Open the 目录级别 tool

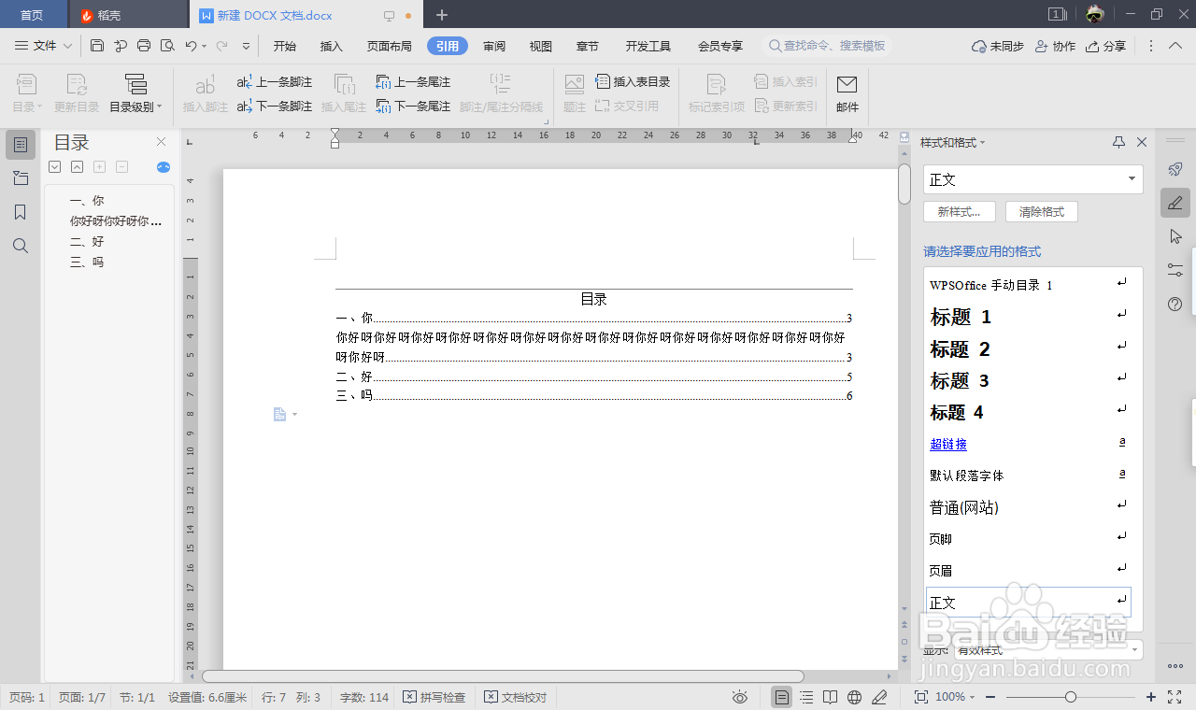135,94
